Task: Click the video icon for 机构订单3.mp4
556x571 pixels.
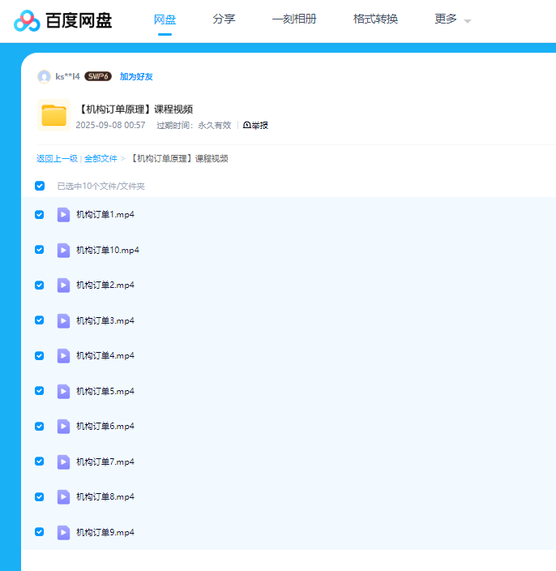Action: [x=63, y=321]
